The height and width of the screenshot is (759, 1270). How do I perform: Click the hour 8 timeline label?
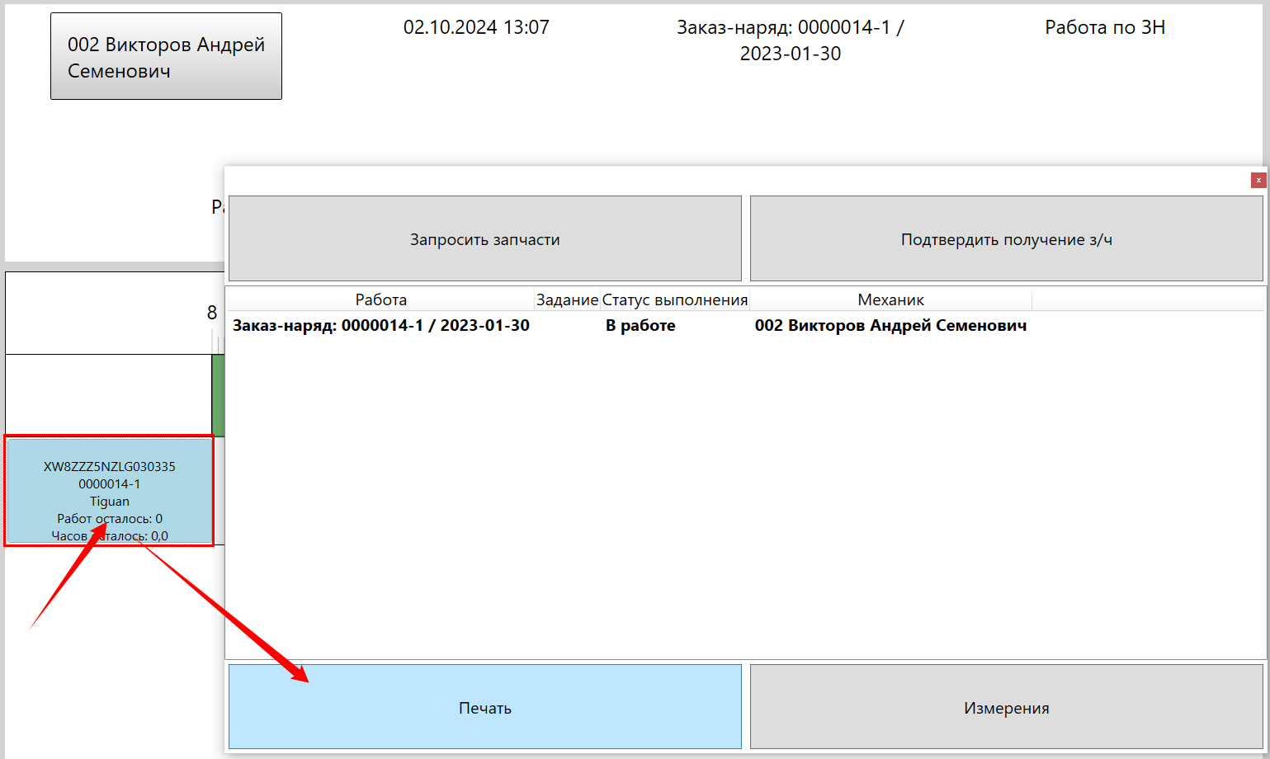click(212, 313)
